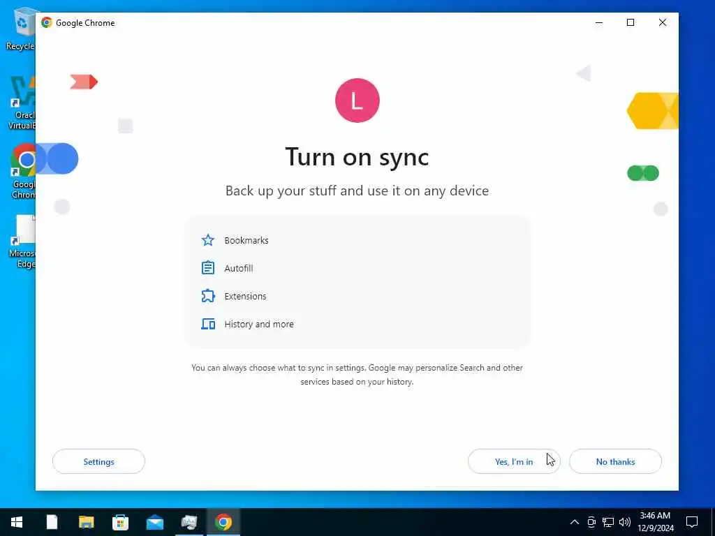This screenshot has width=715, height=536.
Task: Click the History devices icon
Action: [208, 324]
